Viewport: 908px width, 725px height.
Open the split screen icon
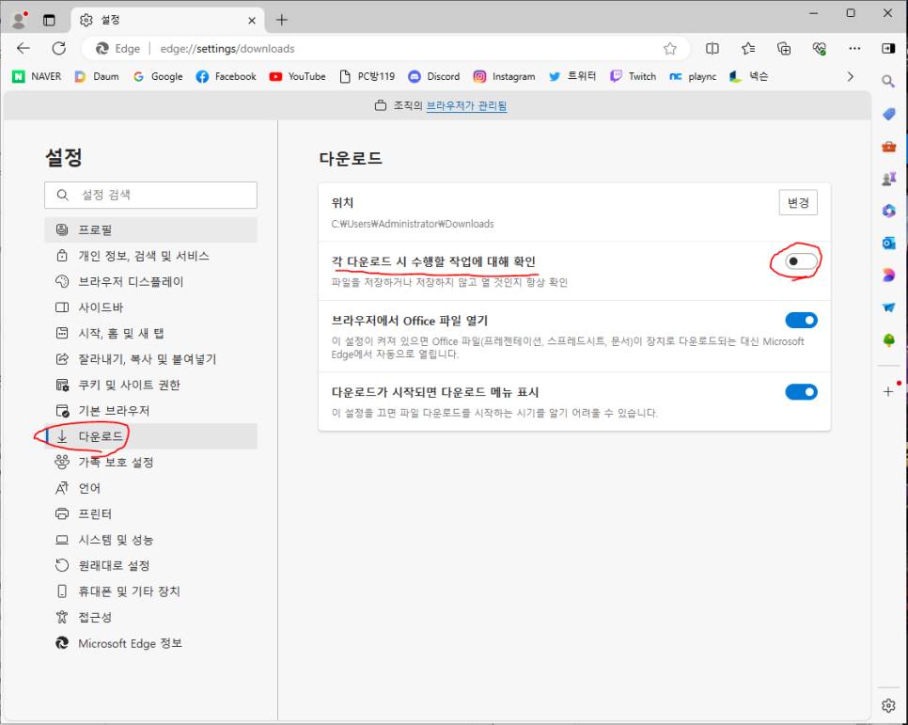[712, 48]
